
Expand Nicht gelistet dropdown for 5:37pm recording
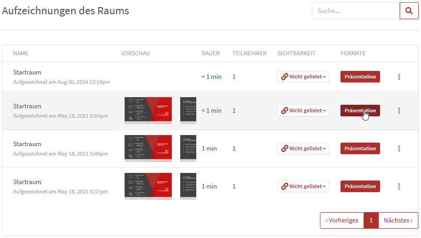(304, 187)
